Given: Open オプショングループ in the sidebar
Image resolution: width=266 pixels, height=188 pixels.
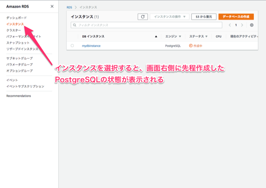Looking at the screenshot, I should tap(19, 71).
